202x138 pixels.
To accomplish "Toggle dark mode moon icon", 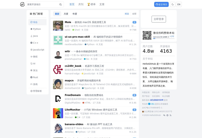I will pos(173,5).
